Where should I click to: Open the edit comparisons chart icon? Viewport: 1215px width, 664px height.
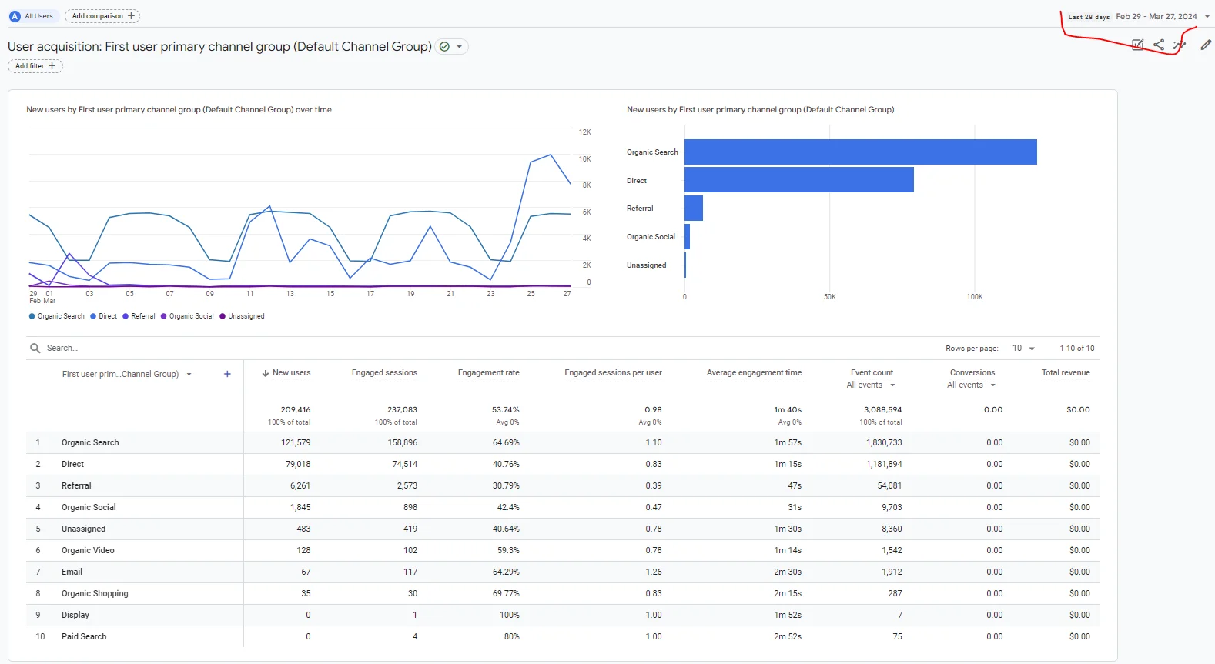(x=1138, y=45)
